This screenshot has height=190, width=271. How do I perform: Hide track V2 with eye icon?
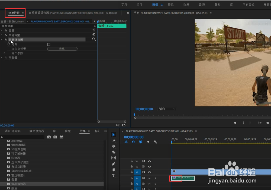150,167
